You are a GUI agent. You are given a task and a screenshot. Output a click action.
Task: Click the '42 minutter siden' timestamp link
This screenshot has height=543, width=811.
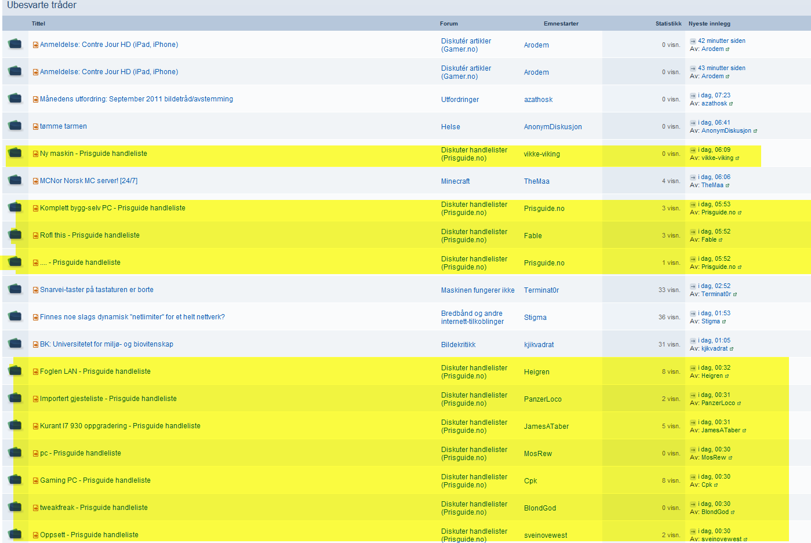[722, 41]
